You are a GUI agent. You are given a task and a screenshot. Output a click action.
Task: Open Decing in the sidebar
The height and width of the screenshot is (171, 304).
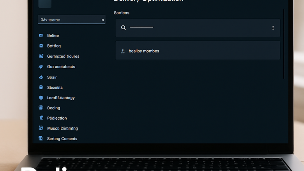pos(53,108)
